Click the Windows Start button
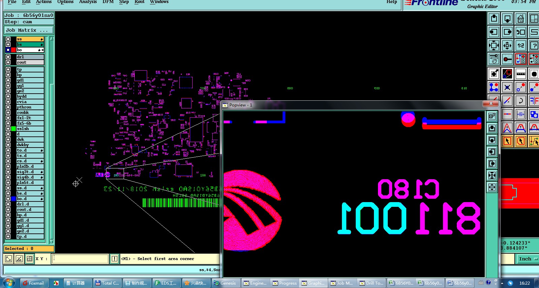Image resolution: width=539 pixels, height=288 pixels. coord(9,283)
